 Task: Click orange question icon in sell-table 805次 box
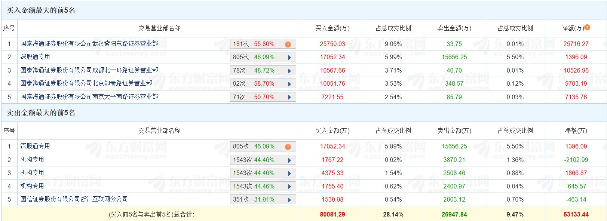(288, 147)
